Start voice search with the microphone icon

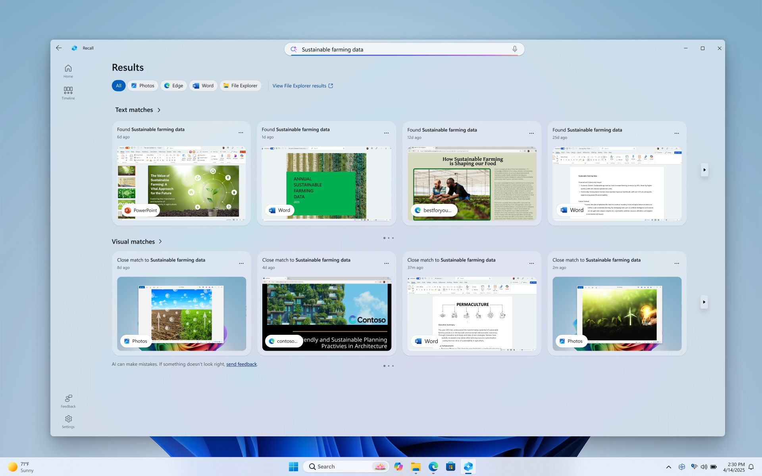514,49
